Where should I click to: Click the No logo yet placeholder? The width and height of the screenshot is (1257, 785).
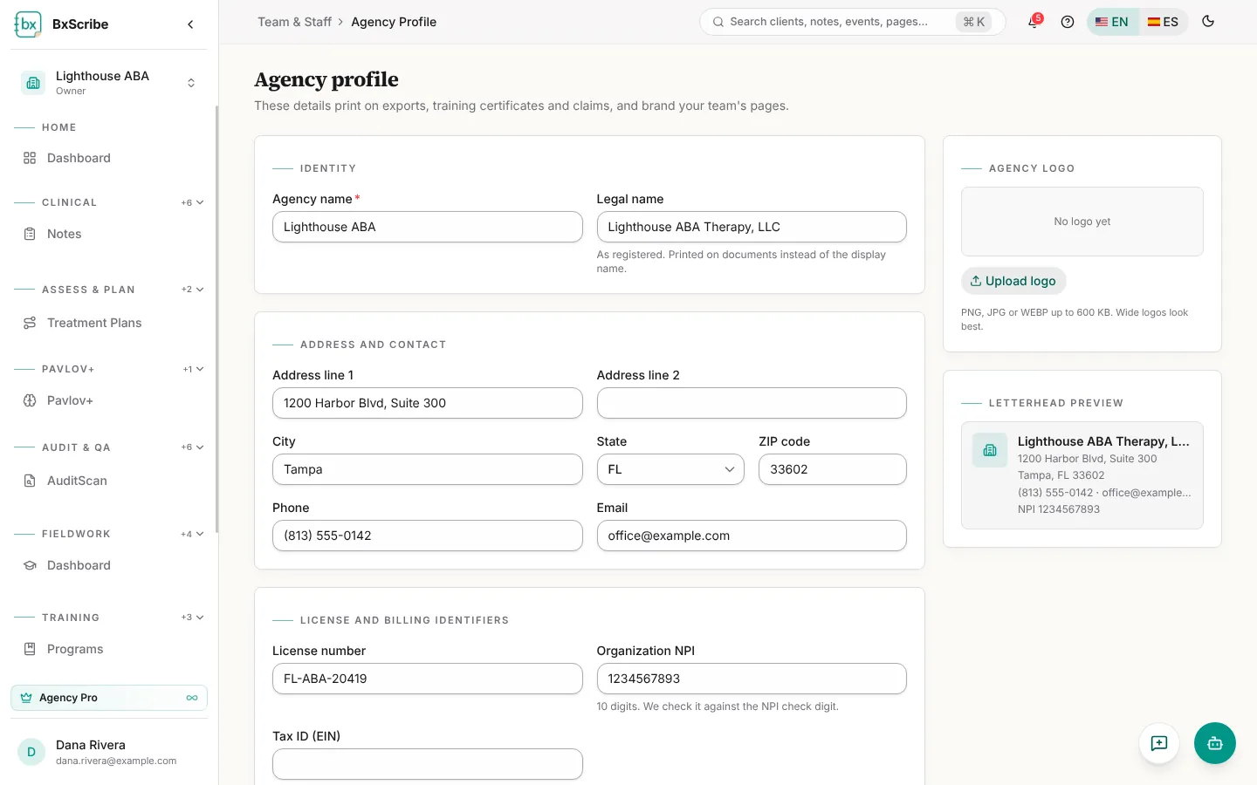[x=1082, y=222]
